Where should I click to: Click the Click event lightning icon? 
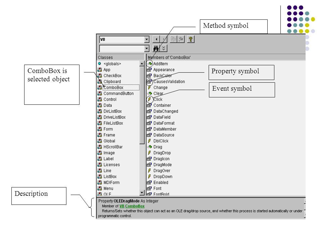point(149,99)
